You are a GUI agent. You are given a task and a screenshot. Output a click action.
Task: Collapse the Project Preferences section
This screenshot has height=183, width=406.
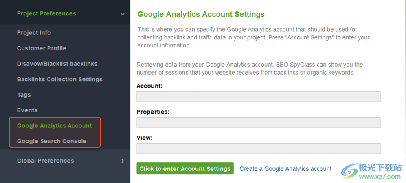click(46, 13)
